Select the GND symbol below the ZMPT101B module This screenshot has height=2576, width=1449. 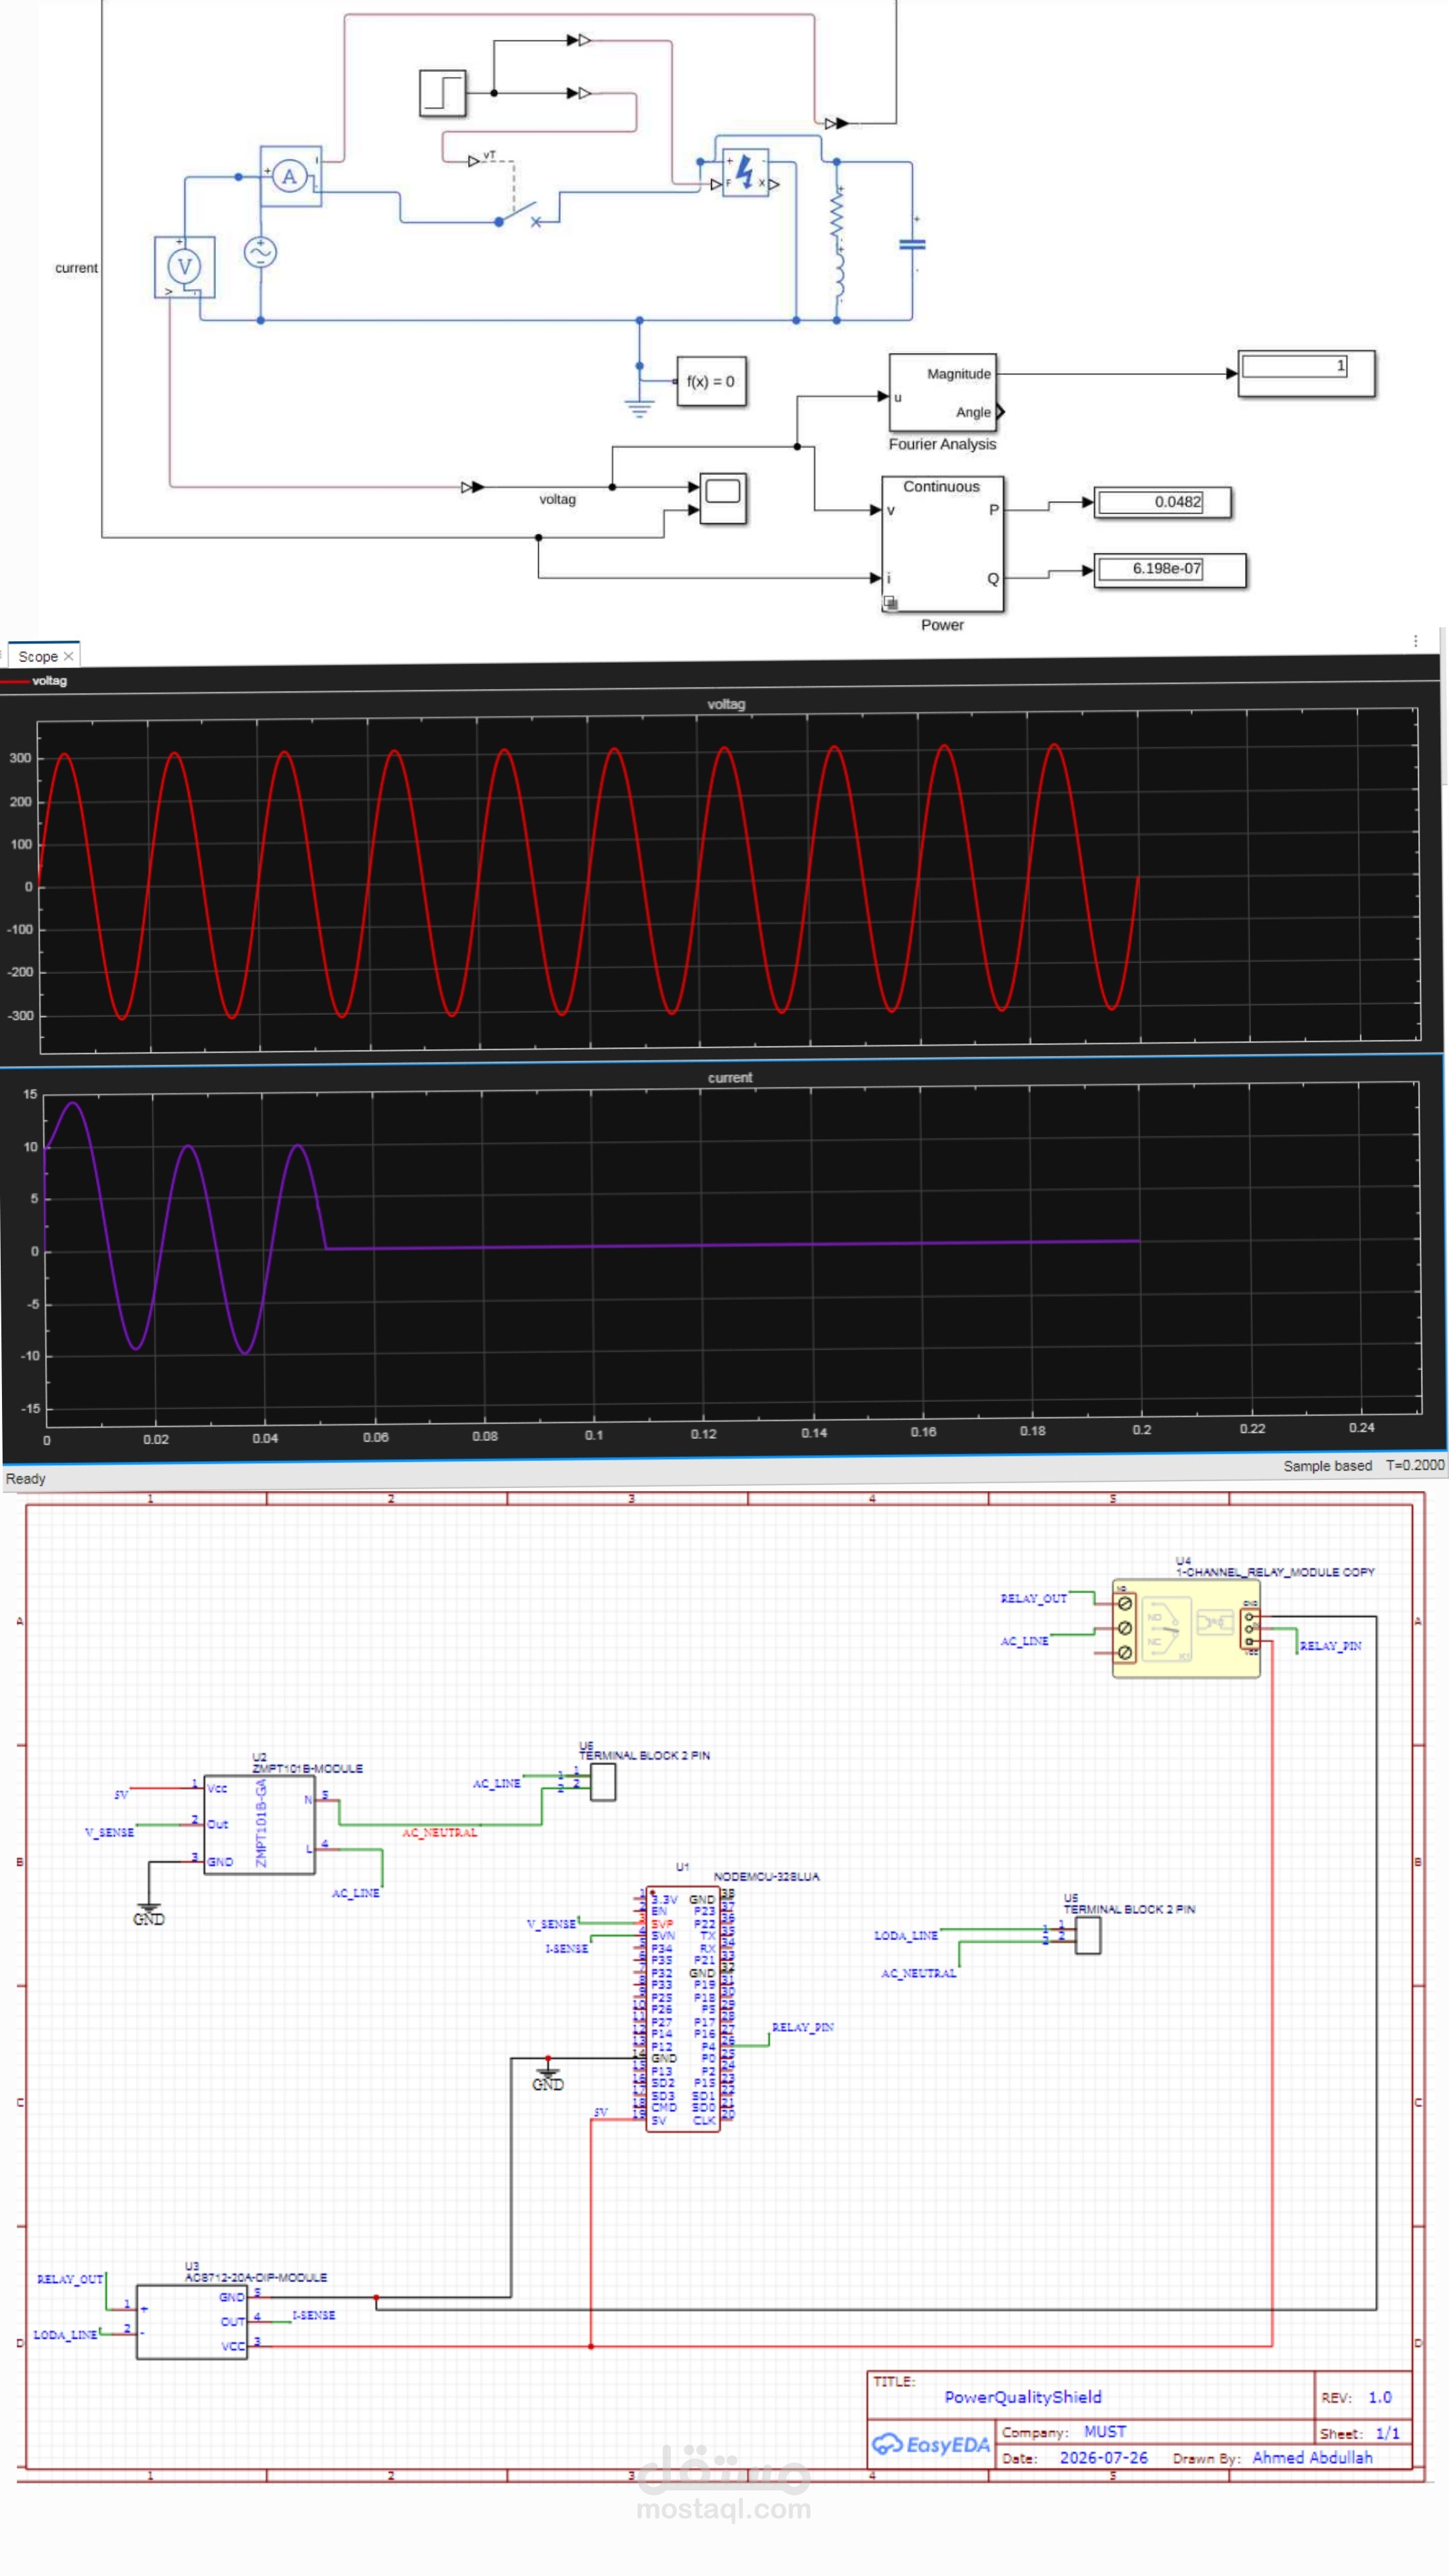tap(149, 1915)
